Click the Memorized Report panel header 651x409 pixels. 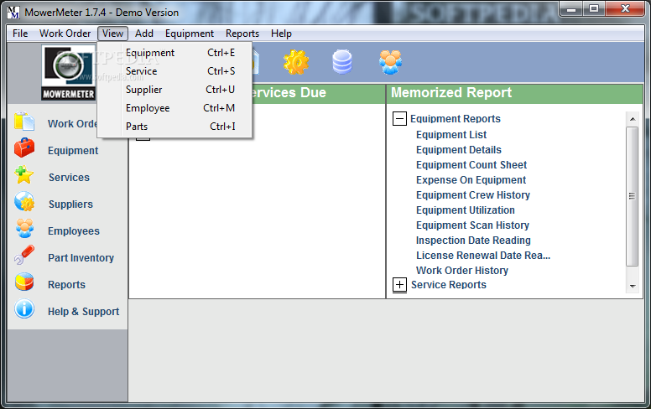(514, 93)
